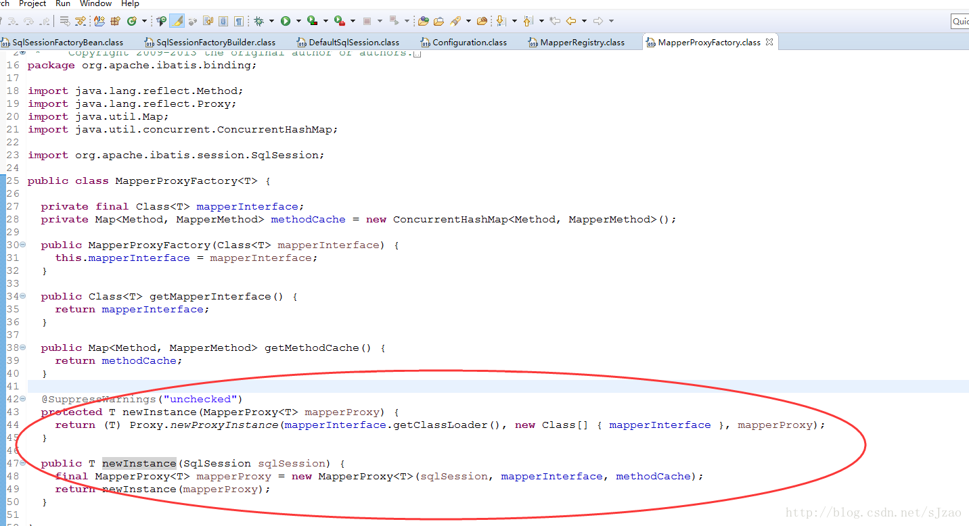The image size is (969, 526).
Task: Click the Debug bug icon
Action: [259, 21]
